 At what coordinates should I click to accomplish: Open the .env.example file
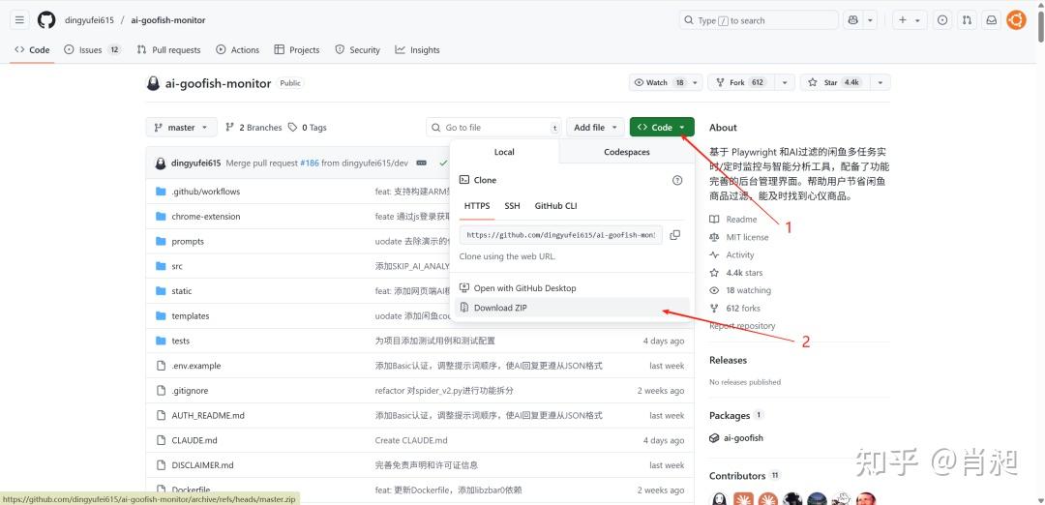click(x=195, y=366)
